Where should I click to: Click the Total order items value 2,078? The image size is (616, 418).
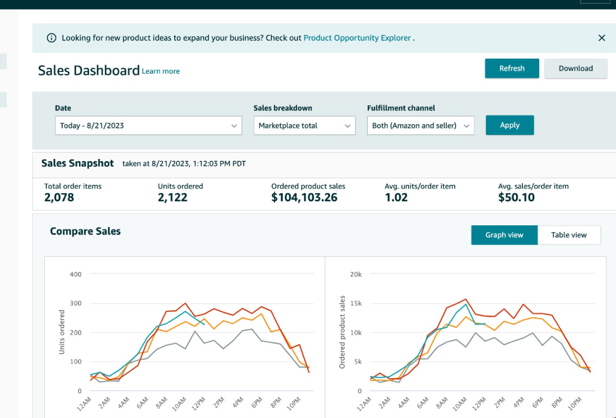pos(59,198)
